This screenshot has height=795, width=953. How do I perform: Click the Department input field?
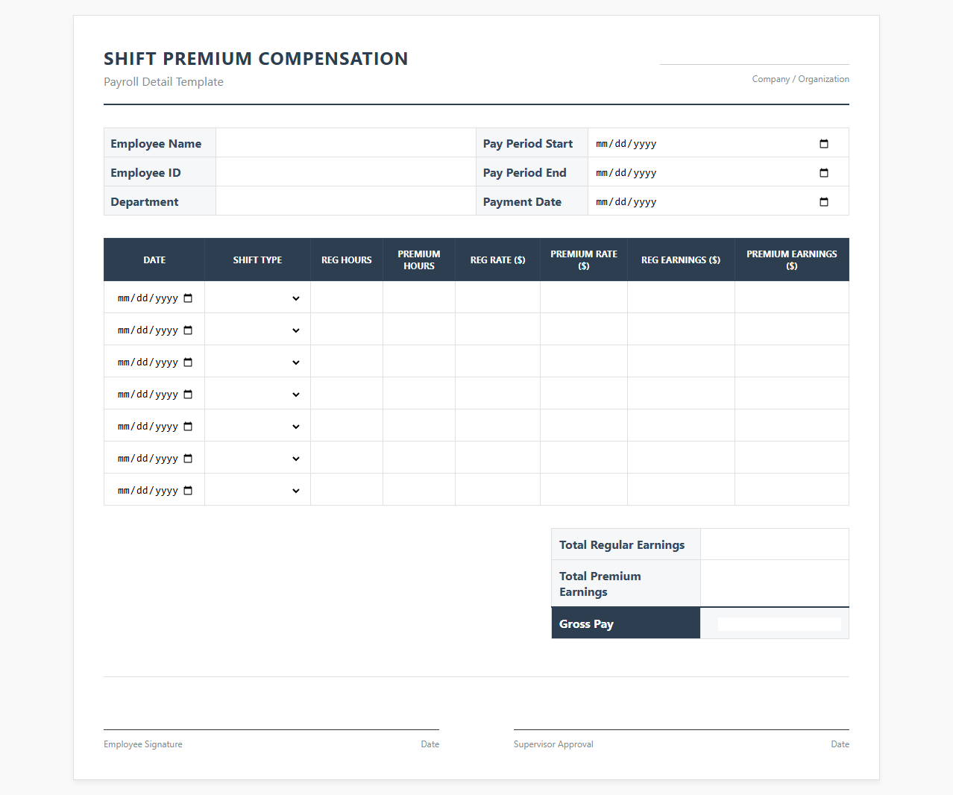(x=346, y=201)
